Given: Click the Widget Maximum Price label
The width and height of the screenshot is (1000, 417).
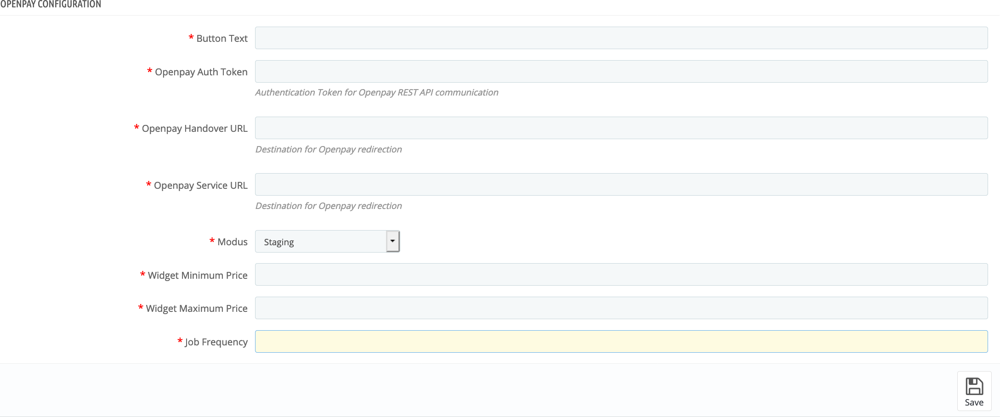Looking at the screenshot, I should pos(196,309).
